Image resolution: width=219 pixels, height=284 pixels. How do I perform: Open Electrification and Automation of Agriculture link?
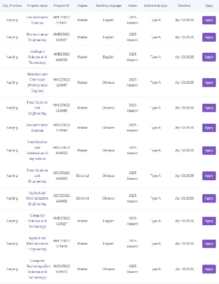(x=37, y=150)
